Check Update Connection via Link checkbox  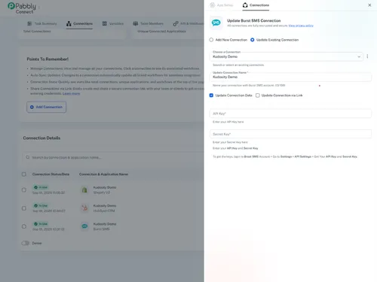pos(258,96)
